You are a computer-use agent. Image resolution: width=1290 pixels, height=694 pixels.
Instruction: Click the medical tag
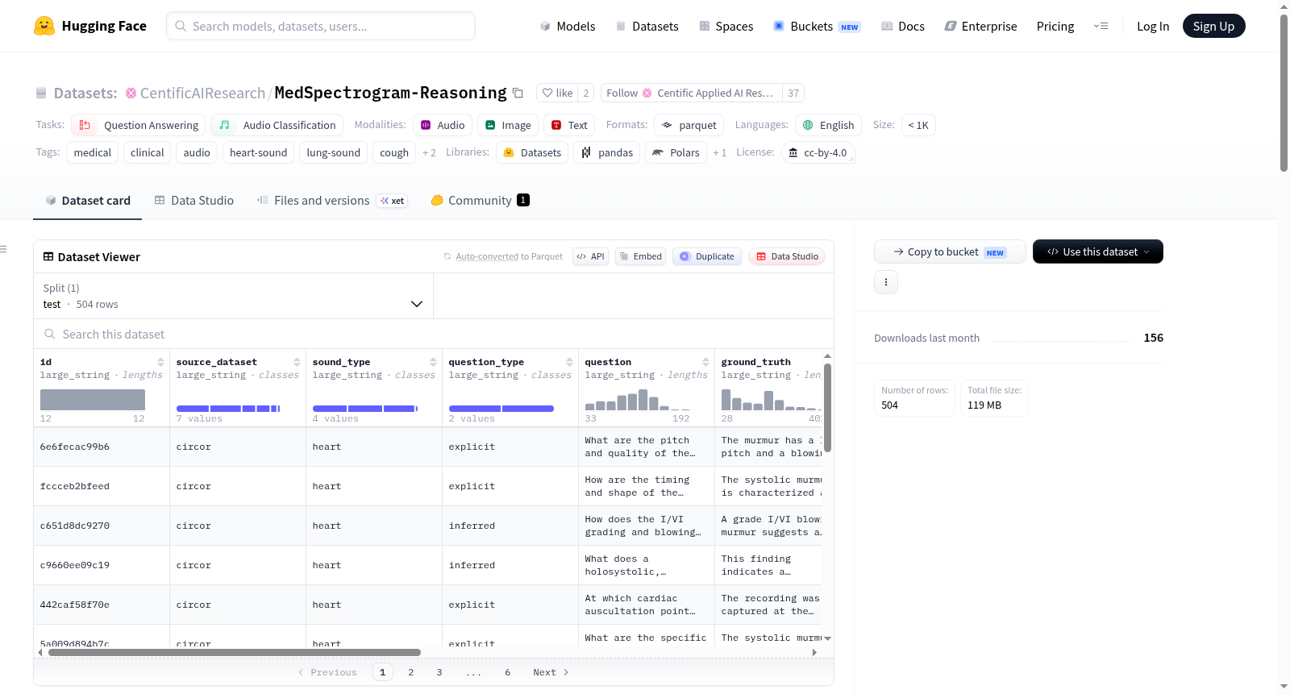click(93, 152)
